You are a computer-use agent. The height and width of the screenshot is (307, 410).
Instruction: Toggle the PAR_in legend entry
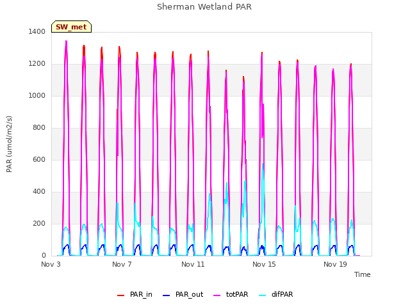[135, 294]
